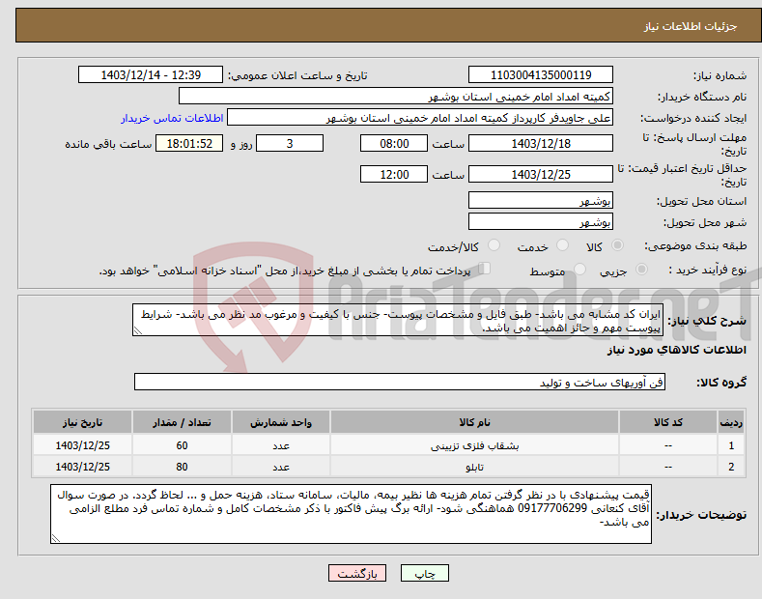
Task: Click the گروه کالا label
Action: [x=721, y=383]
